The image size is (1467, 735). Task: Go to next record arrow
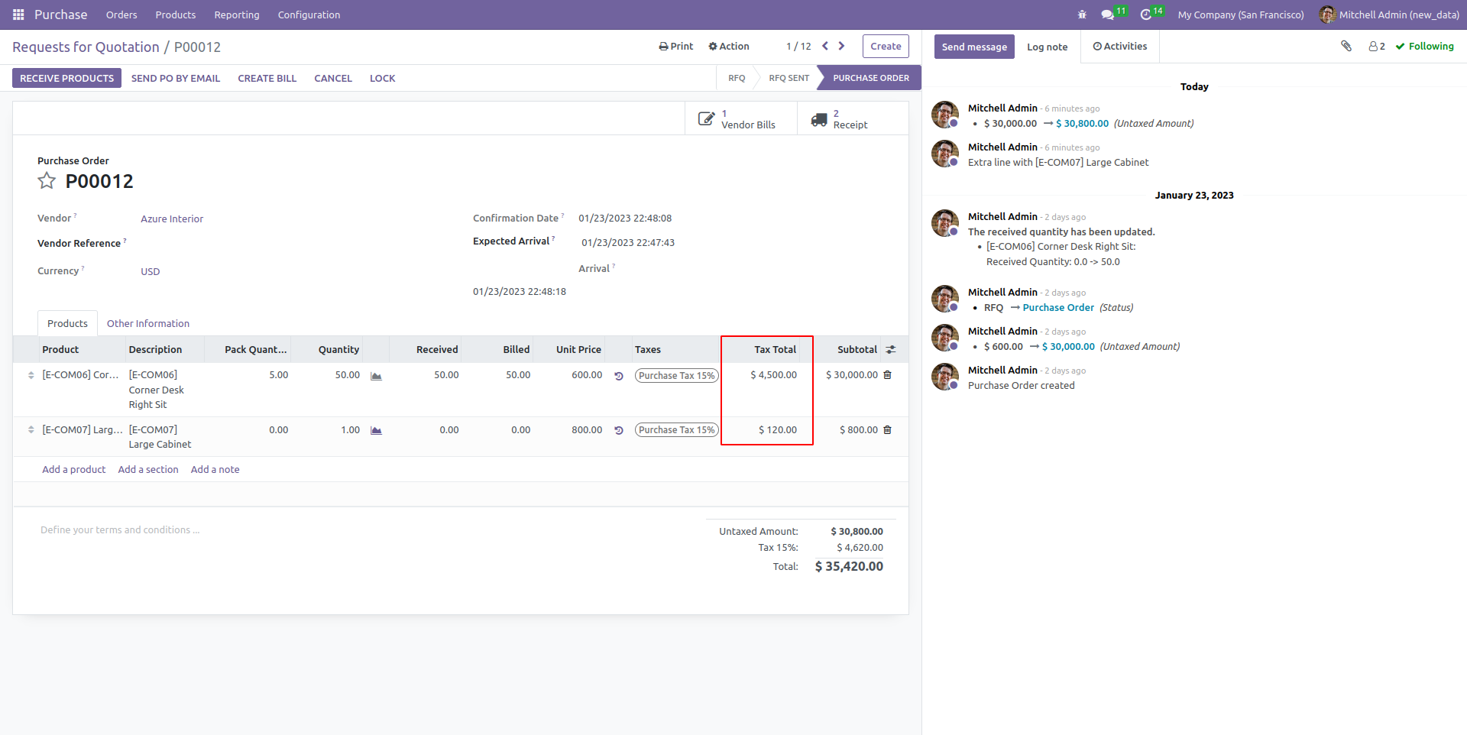click(842, 47)
